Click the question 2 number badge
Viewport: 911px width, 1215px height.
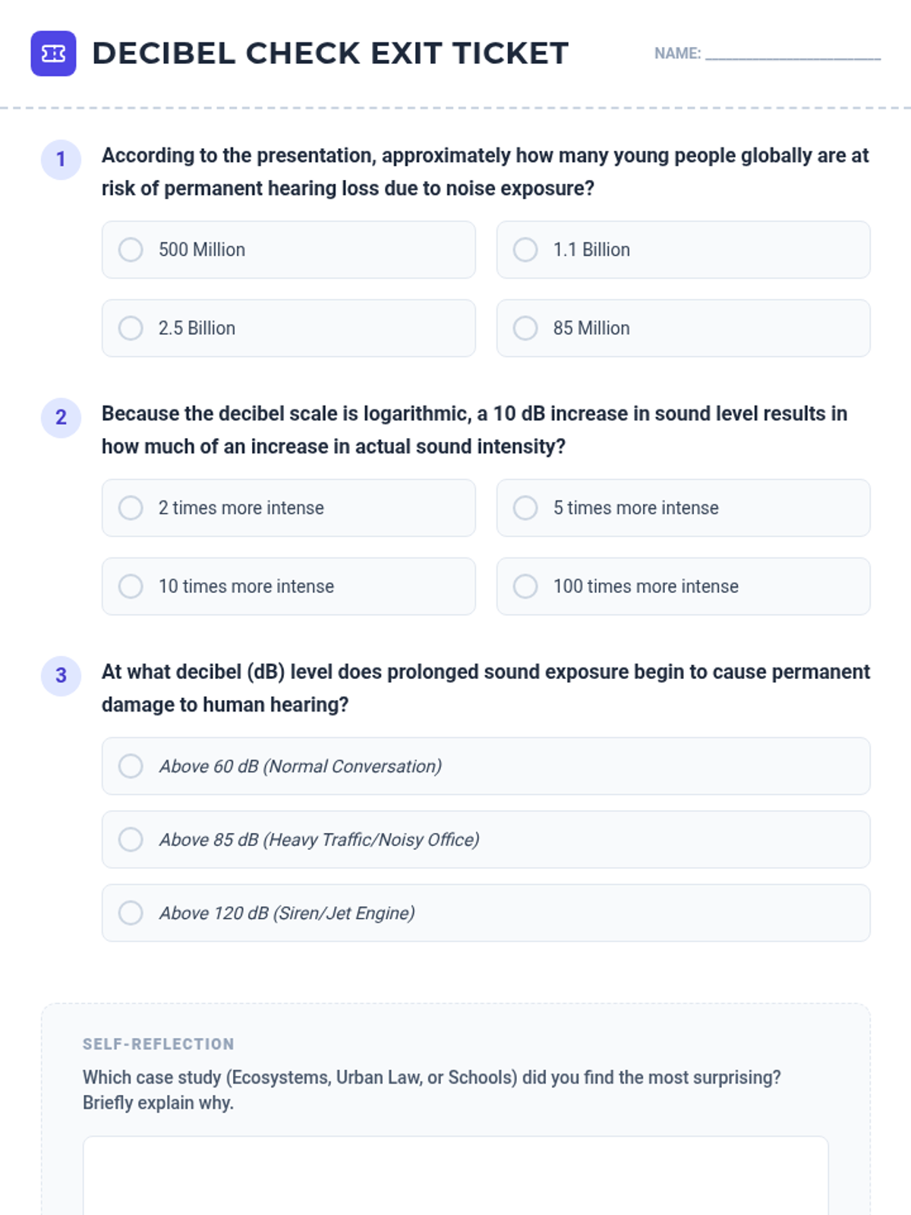pyautogui.click(x=61, y=418)
